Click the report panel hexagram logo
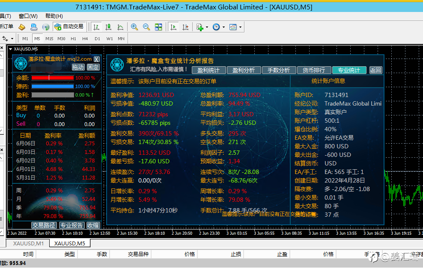 click(x=117, y=65)
